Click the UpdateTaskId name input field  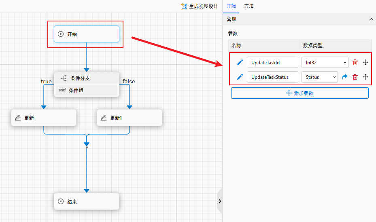coord(272,62)
